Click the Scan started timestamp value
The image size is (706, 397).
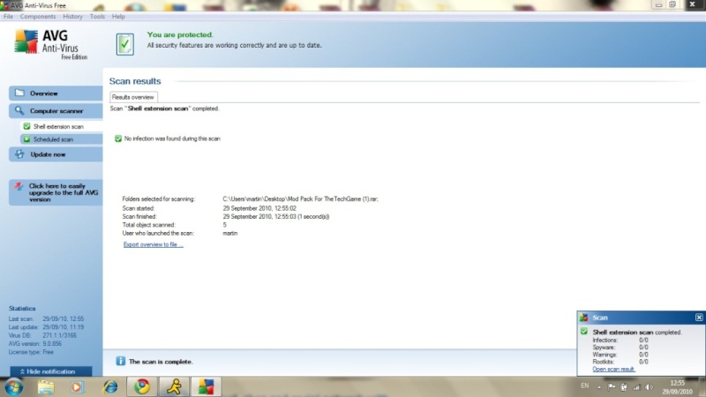click(259, 208)
